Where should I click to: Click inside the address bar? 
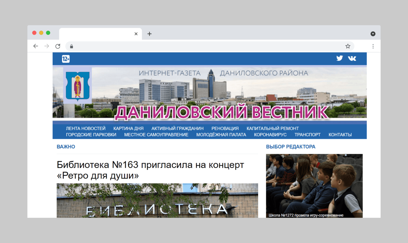click(183, 46)
